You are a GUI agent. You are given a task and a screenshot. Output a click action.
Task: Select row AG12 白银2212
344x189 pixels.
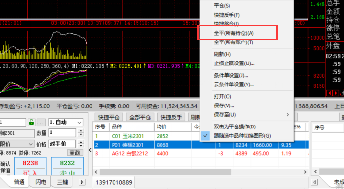pos(201,153)
